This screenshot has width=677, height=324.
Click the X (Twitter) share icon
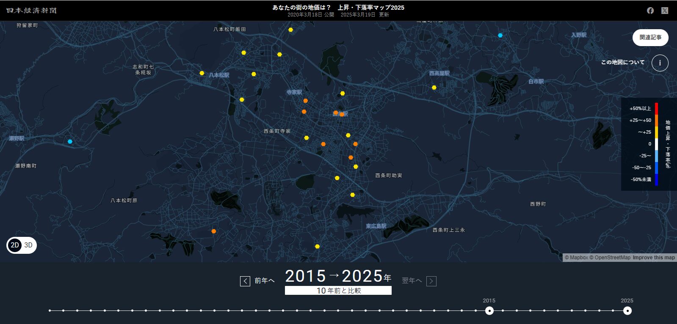pyautogui.click(x=665, y=11)
